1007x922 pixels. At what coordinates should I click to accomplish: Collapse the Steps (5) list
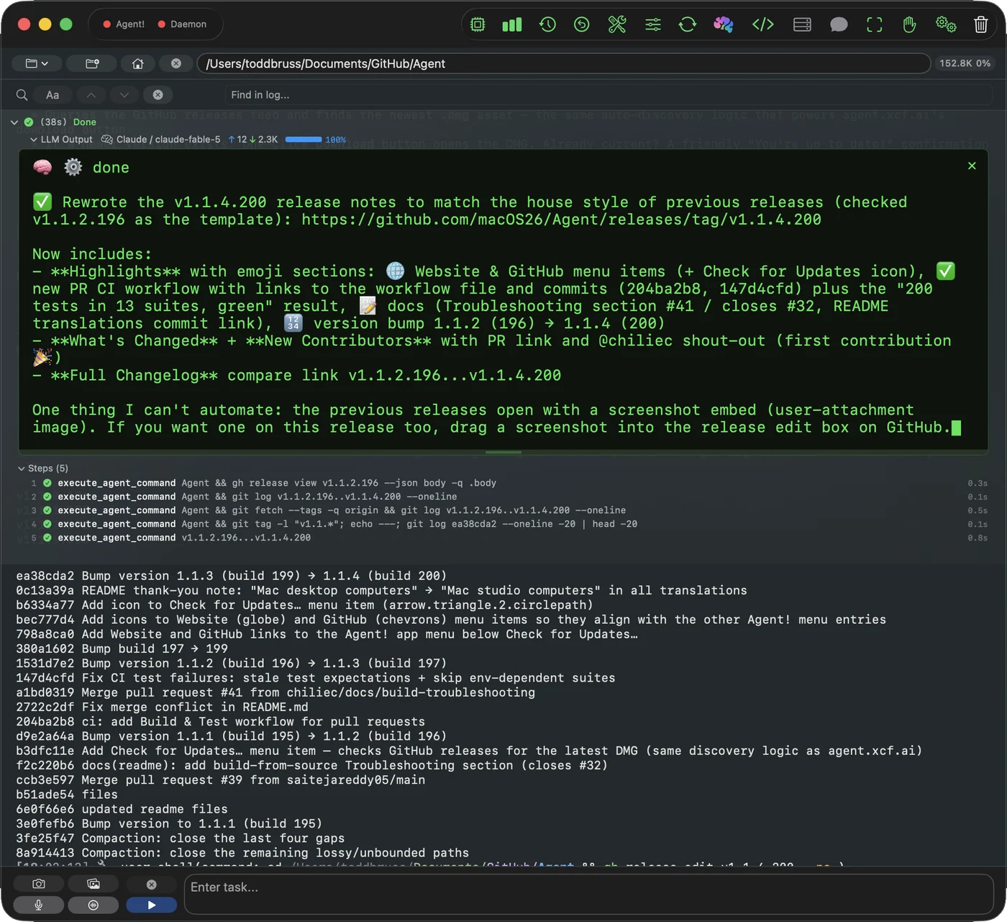(x=21, y=469)
